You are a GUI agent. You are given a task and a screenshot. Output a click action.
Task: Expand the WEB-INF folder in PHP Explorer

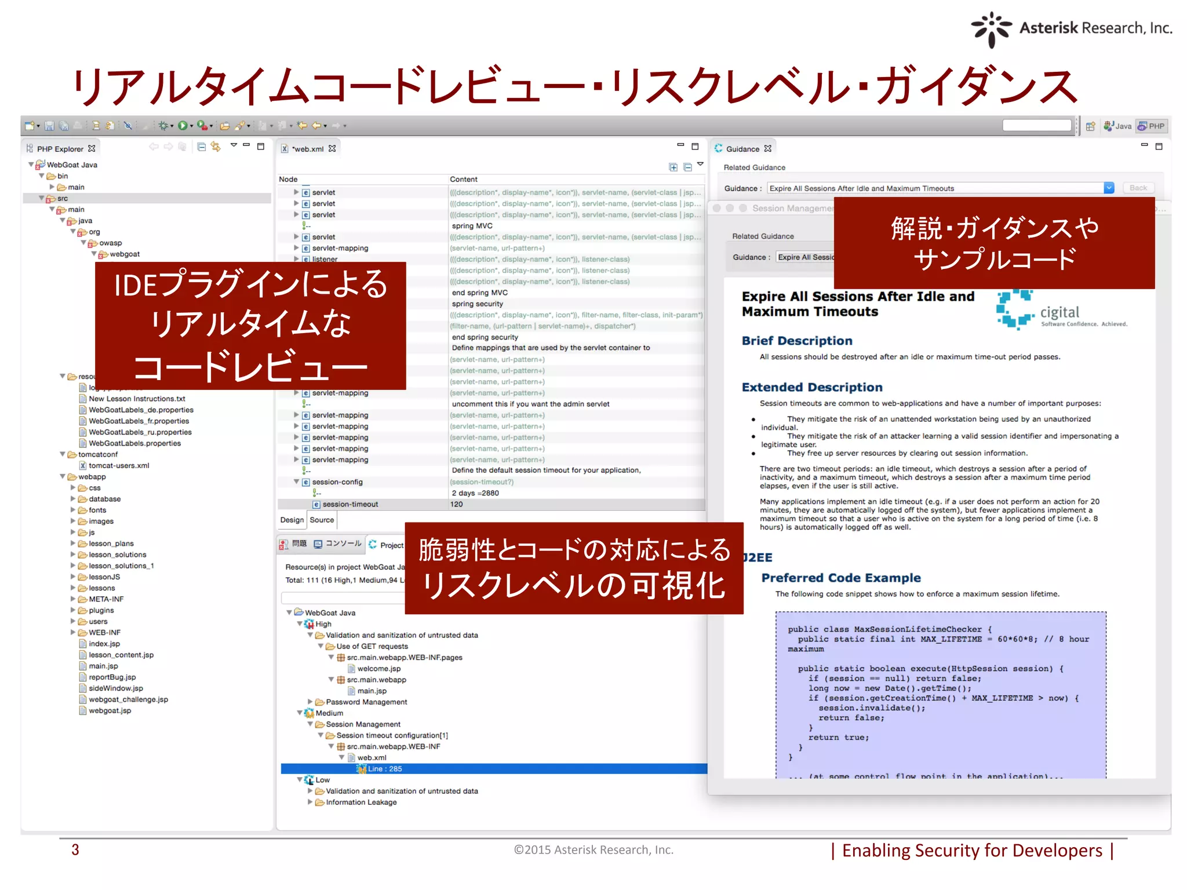point(73,632)
